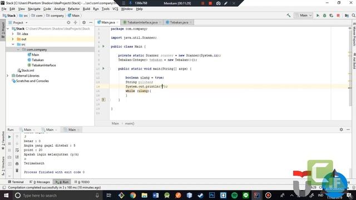Click collapse all icon in Project panel

tap(76, 23)
